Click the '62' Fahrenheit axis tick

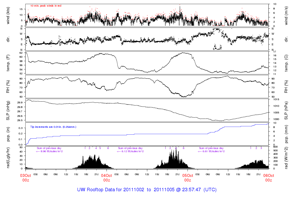click(21, 53)
